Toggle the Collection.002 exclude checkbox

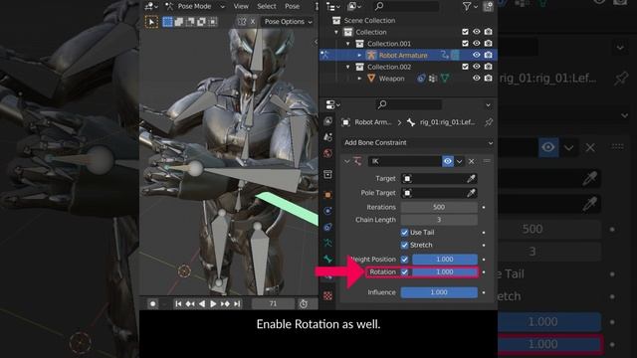(465, 67)
